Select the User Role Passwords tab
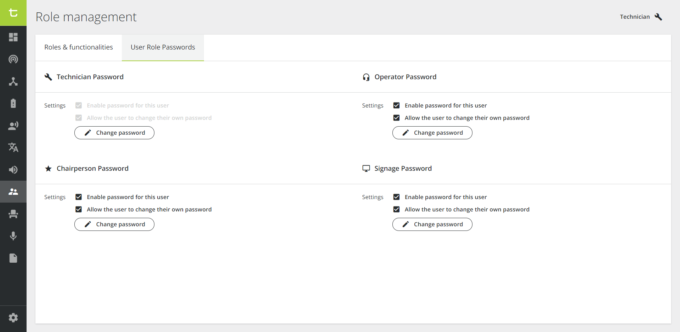 coord(163,47)
